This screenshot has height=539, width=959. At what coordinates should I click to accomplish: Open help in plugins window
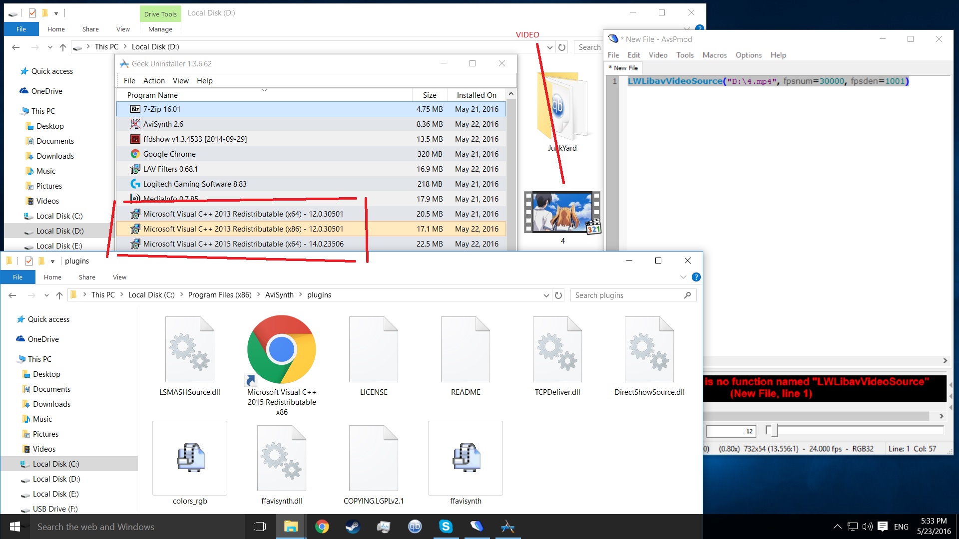click(x=696, y=277)
